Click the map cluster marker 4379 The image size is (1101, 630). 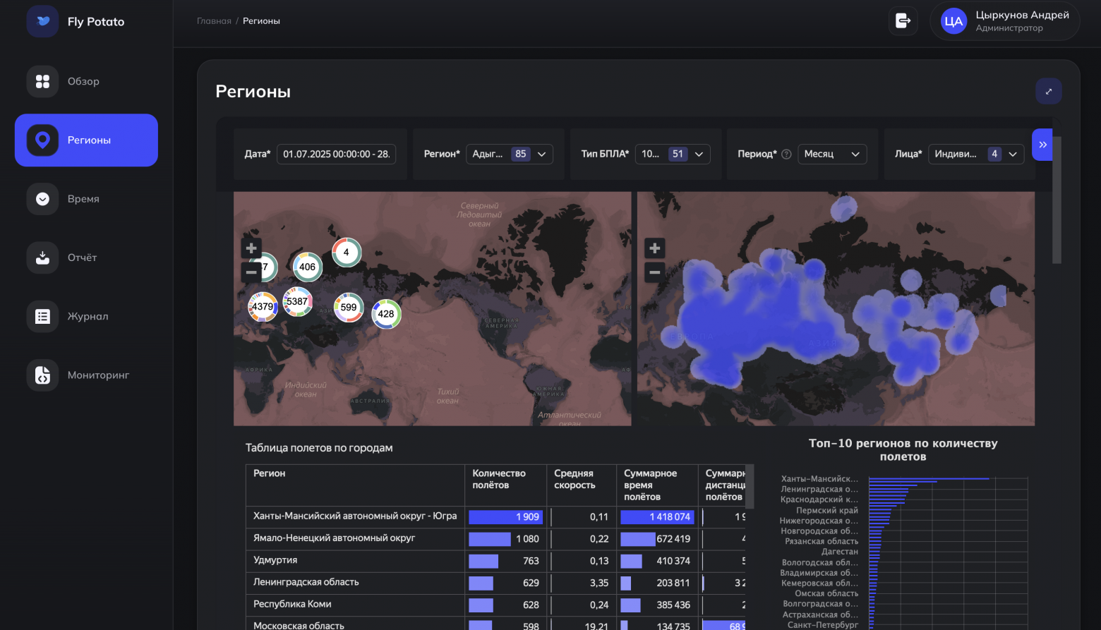point(263,307)
